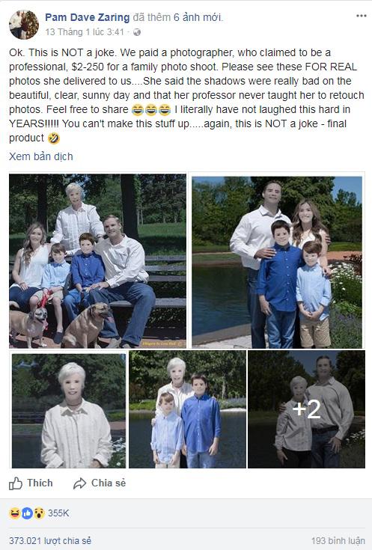
Task: Open the 355K reactions count
Action: pos(58,513)
